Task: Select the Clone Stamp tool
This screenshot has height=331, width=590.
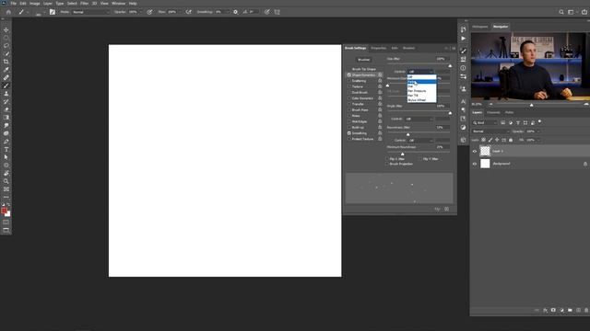Action: click(6, 94)
